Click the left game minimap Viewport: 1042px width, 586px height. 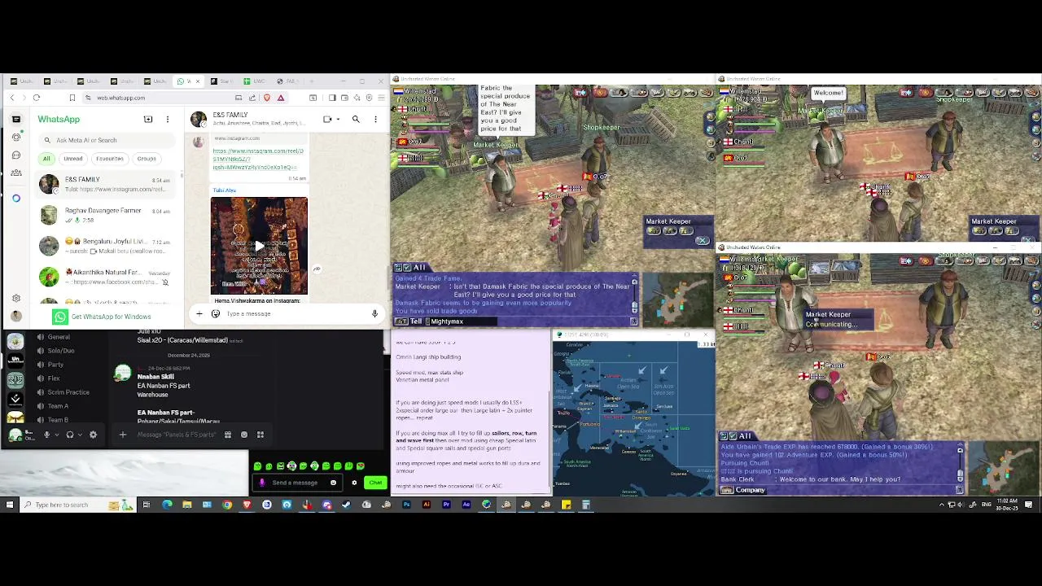tap(679, 300)
